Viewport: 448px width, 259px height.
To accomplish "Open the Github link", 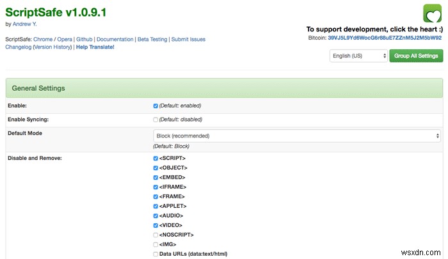I will point(84,39).
